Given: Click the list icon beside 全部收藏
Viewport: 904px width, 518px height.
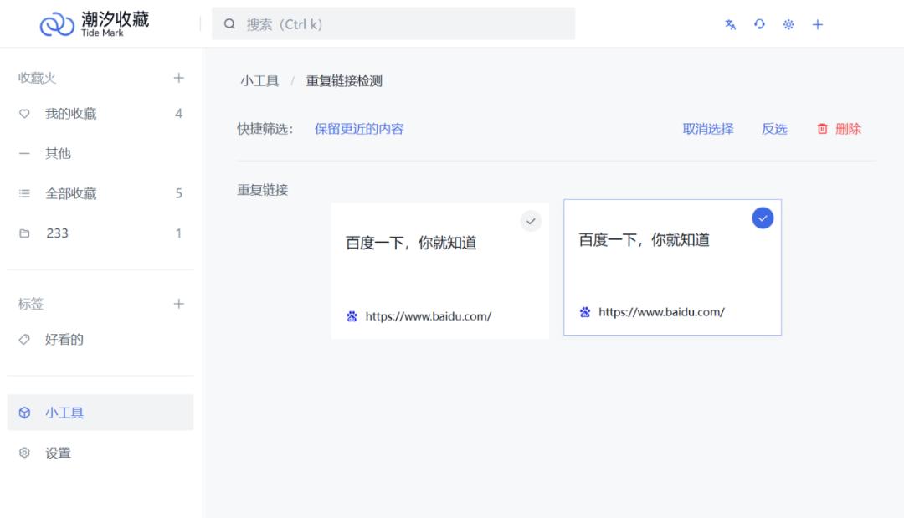Looking at the screenshot, I should (24, 193).
